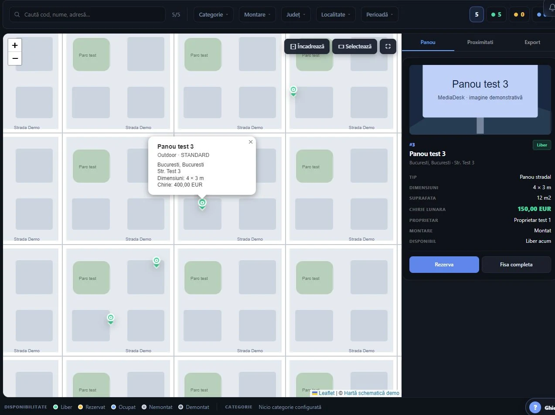Click the Rezerva button
This screenshot has width=555, height=415.
(444, 265)
